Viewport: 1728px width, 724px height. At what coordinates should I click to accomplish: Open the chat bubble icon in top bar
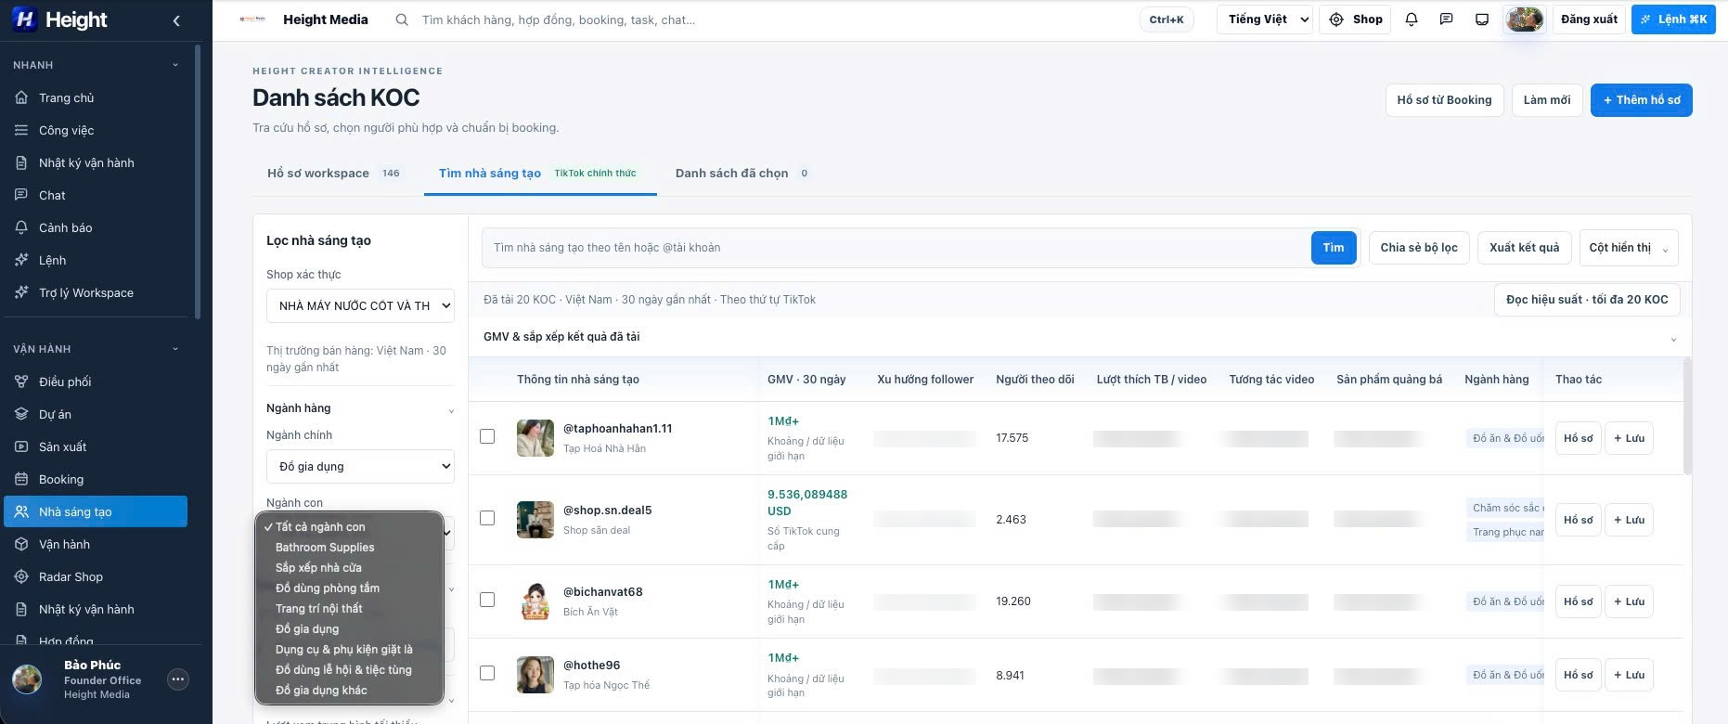(x=1446, y=19)
